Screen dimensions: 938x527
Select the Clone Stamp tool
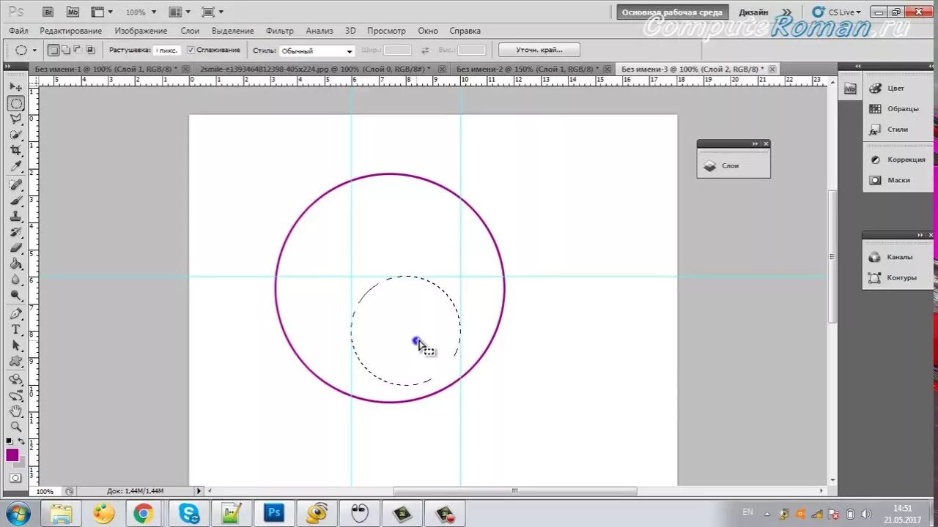pos(15,217)
